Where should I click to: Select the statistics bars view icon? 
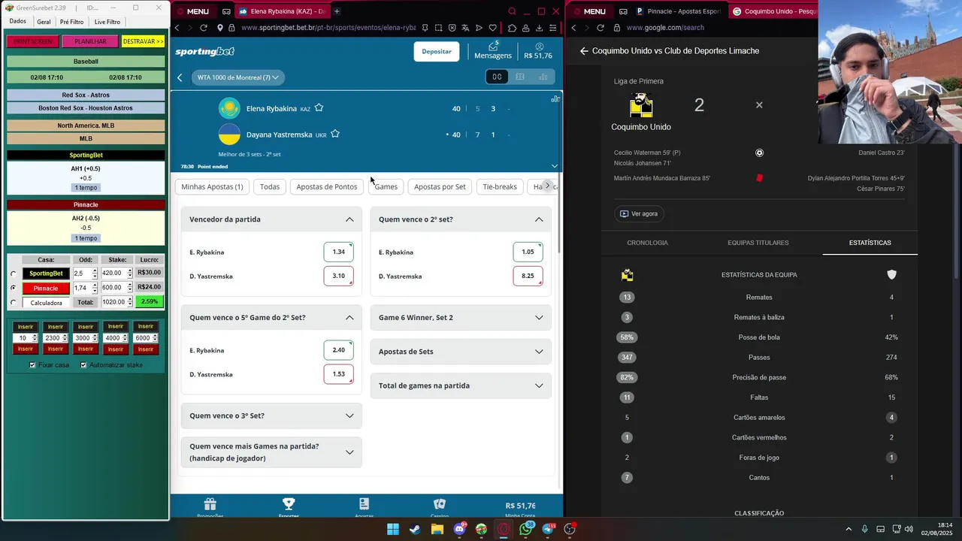(x=543, y=77)
